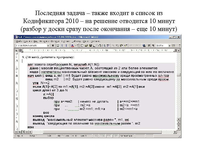Screen dimensions: 198x148
Task: Toggle the ВДЛ extend selection indicator
Action: [109, 136]
